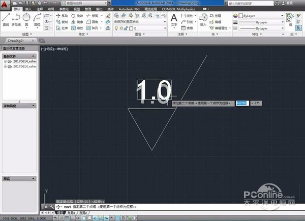This screenshot has width=305, height=221.
Task: Click the Edit block (编辑) button
Action: tap(216, 22)
